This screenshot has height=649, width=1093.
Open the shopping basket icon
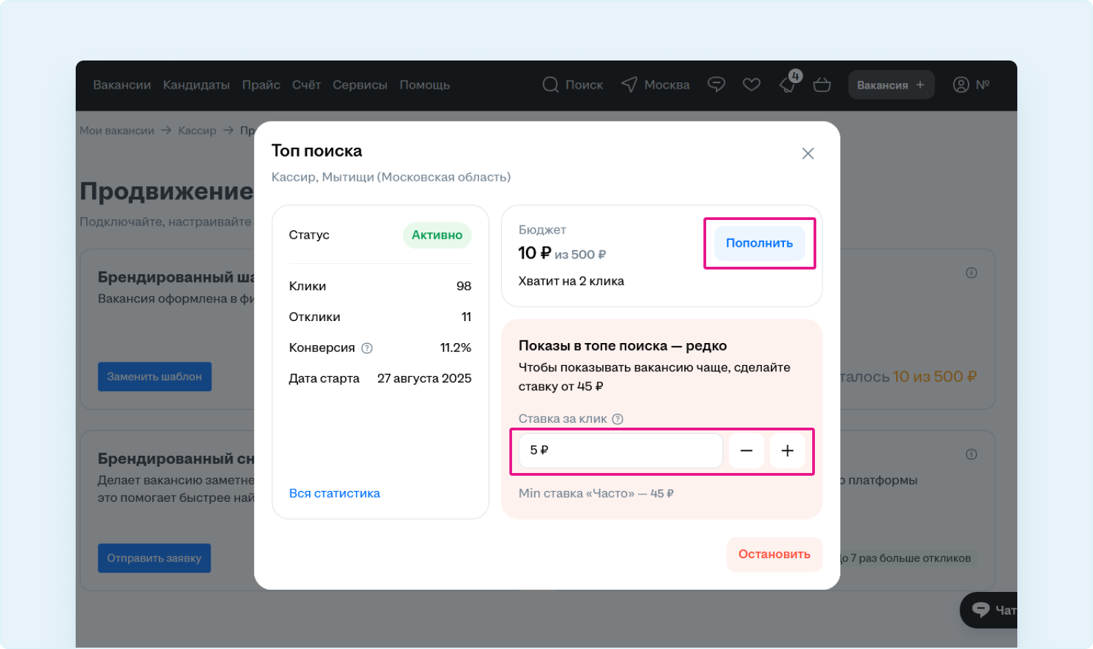[x=822, y=85]
